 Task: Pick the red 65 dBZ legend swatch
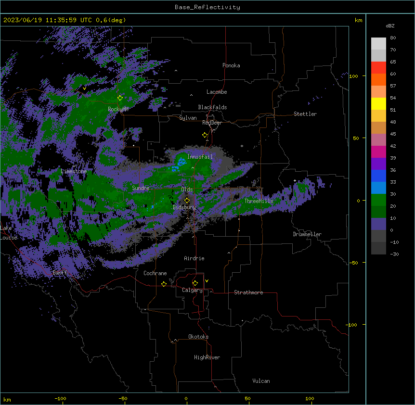click(x=378, y=68)
